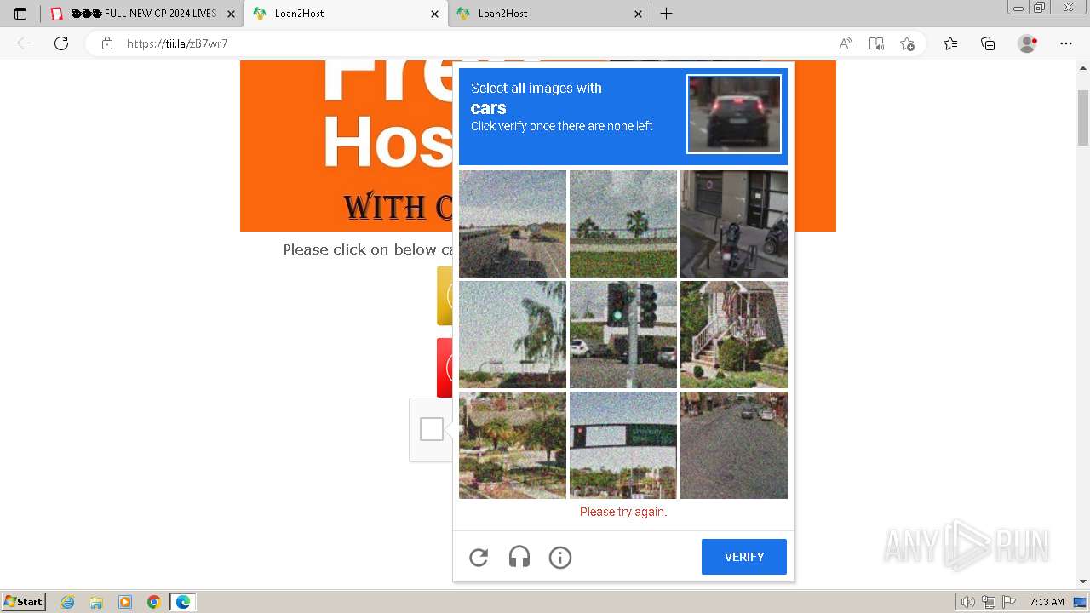This screenshot has height=613, width=1090.
Task: Click the VERIFY button
Action: (744, 557)
